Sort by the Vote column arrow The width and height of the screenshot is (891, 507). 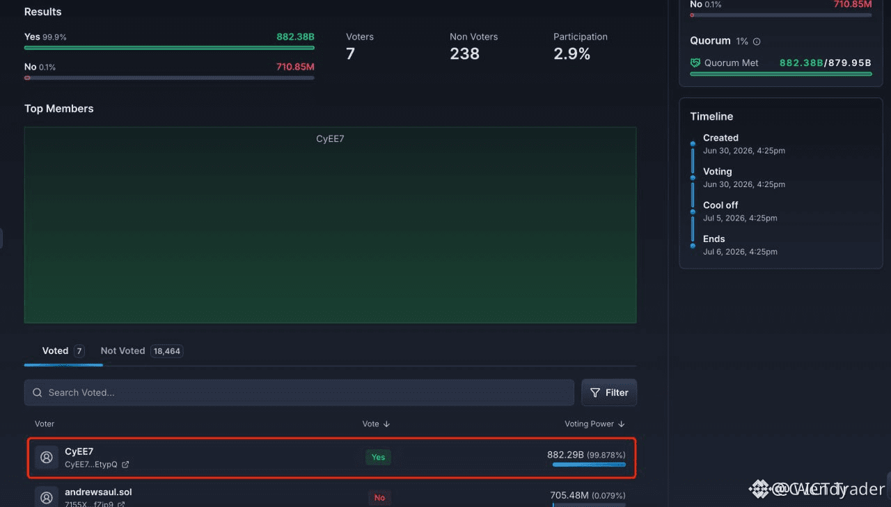pyautogui.click(x=386, y=424)
